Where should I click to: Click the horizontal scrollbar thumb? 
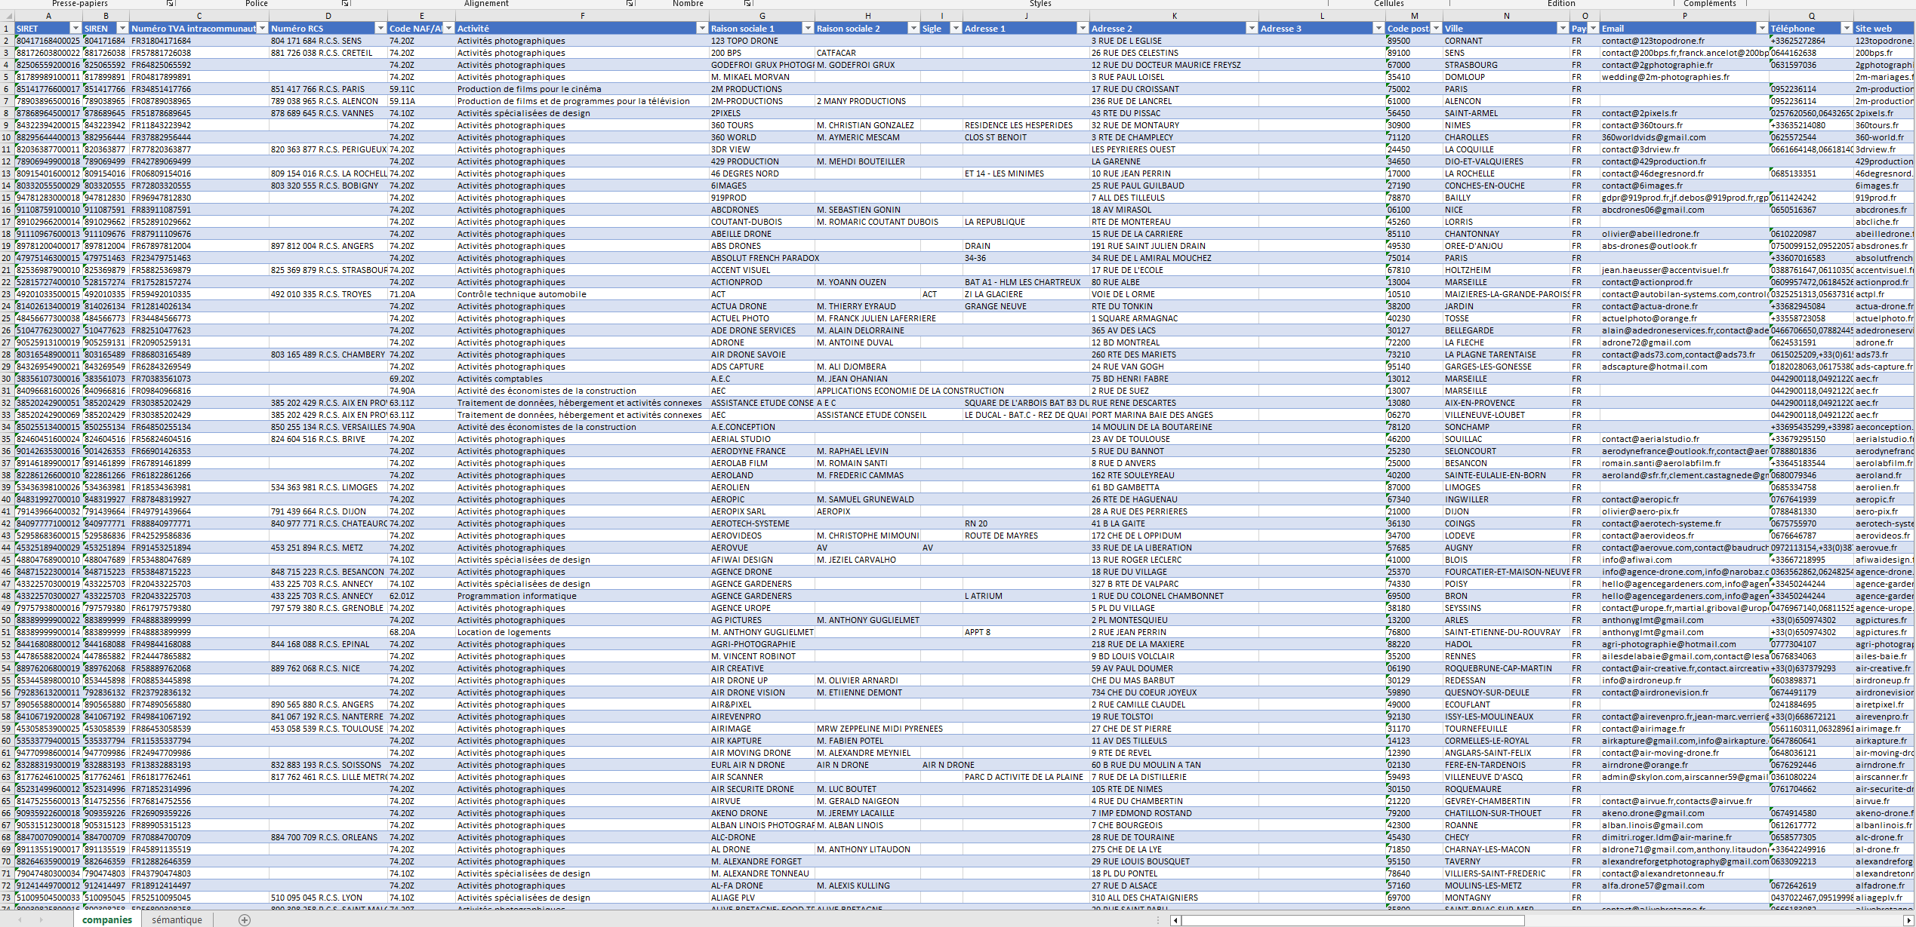pos(1353,920)
